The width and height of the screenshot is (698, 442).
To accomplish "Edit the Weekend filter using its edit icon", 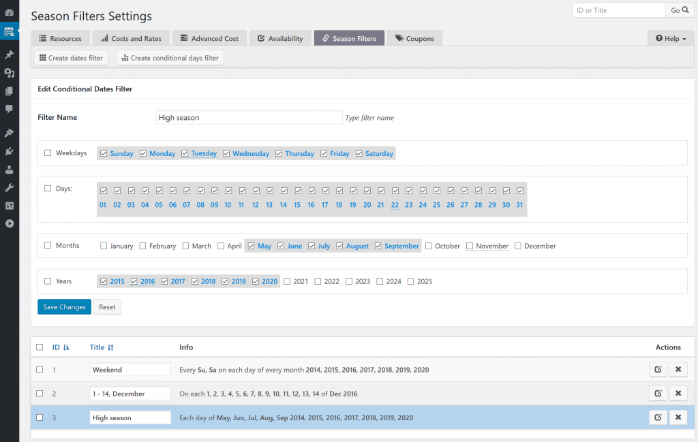I will click(x=657, y=369).
